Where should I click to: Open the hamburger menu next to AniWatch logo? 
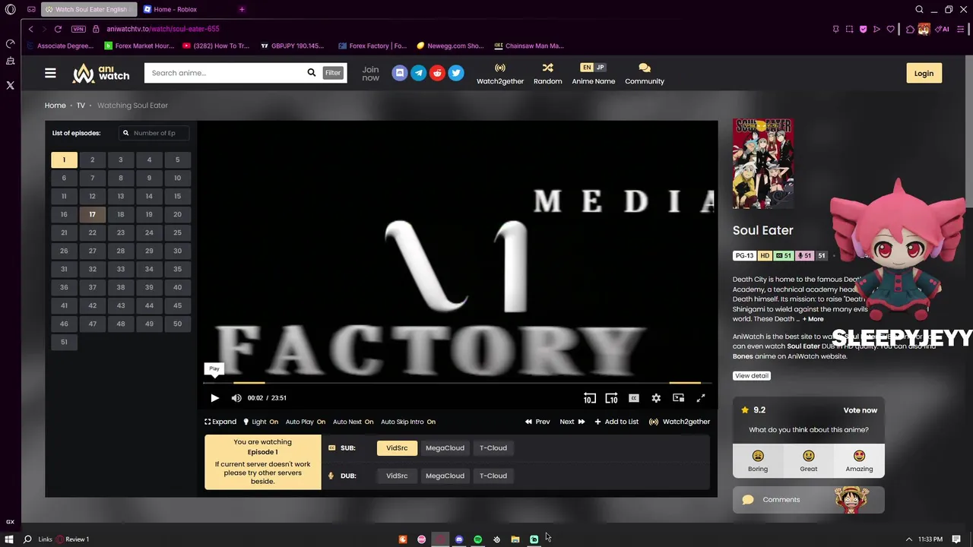(x=50, y=73)
